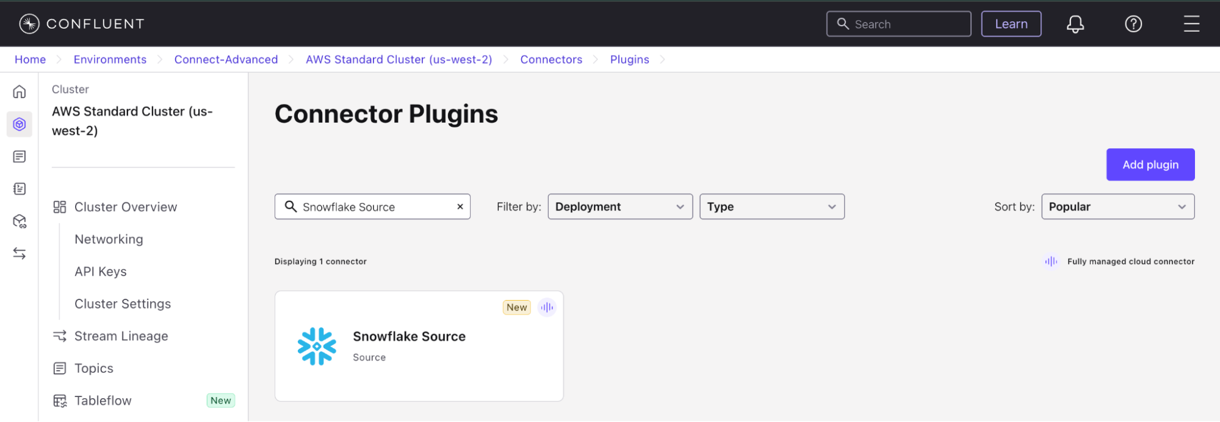Click the Topics list icon in sidebar

point(60,368)
